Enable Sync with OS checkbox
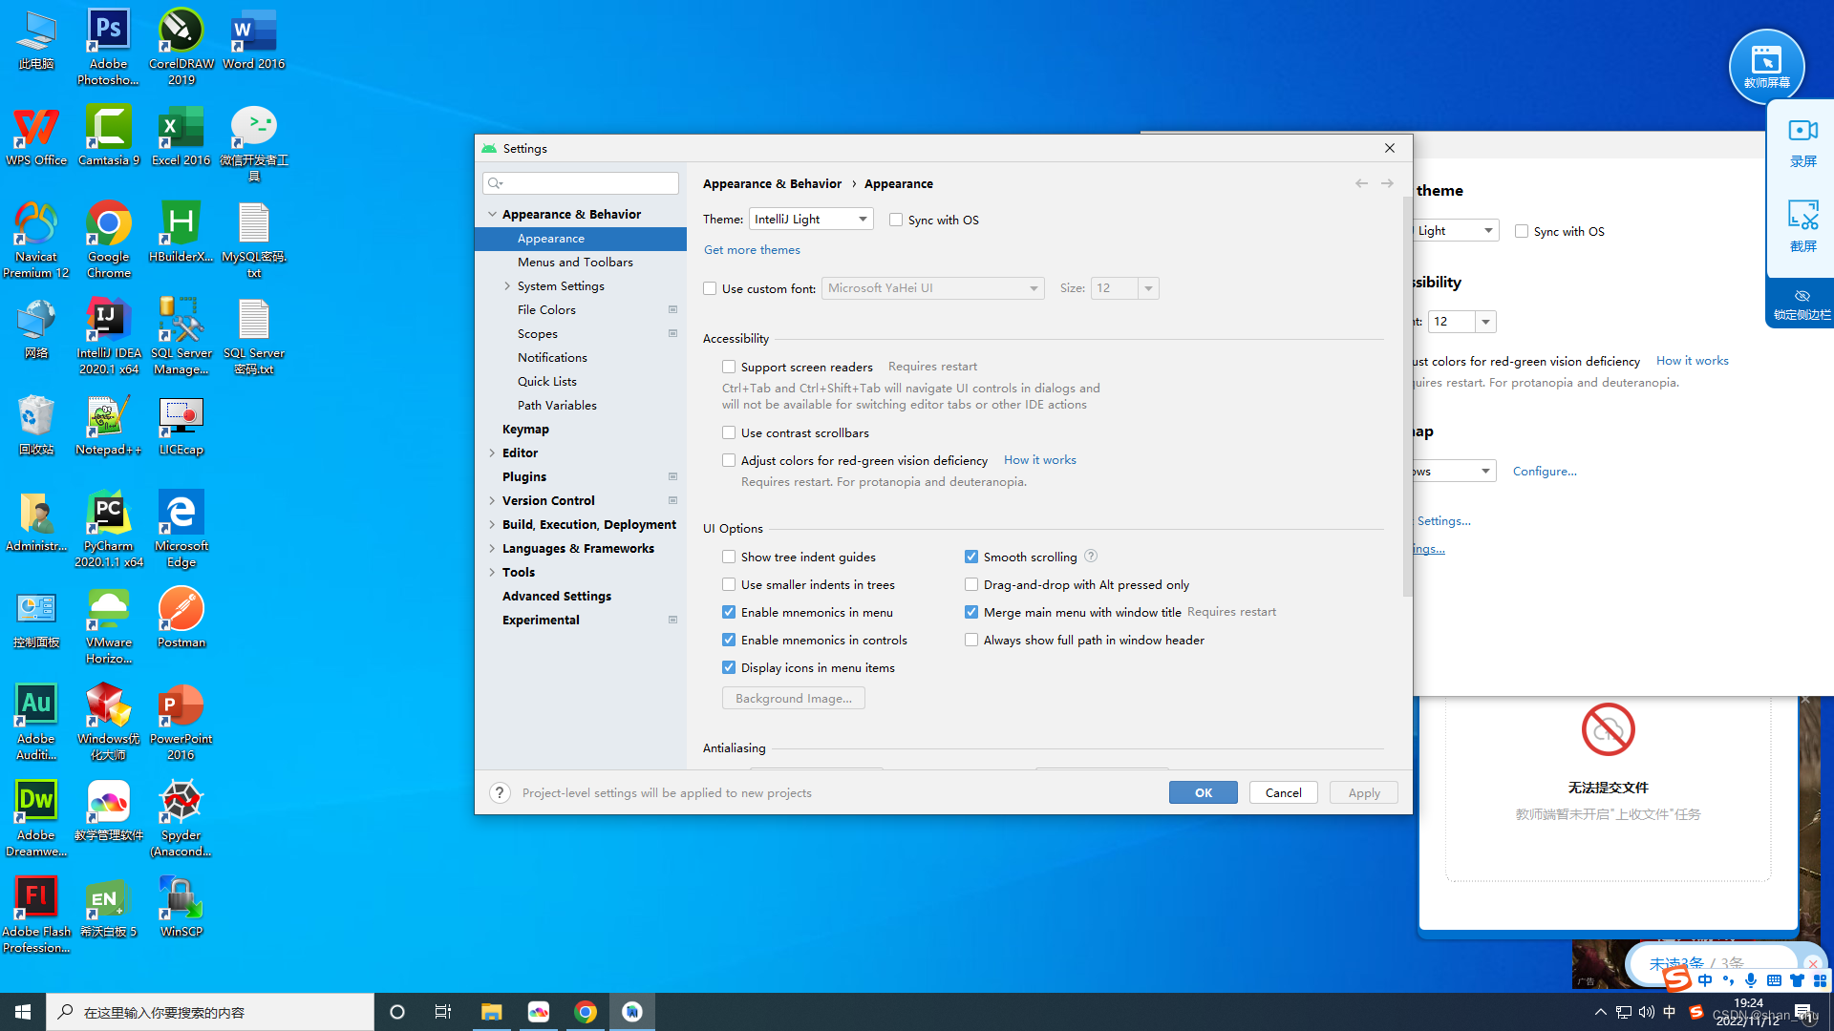The image size is (1834, 1031). click(896, 220)
